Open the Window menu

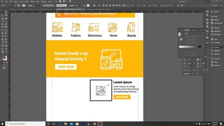click(x=44, y=1)
